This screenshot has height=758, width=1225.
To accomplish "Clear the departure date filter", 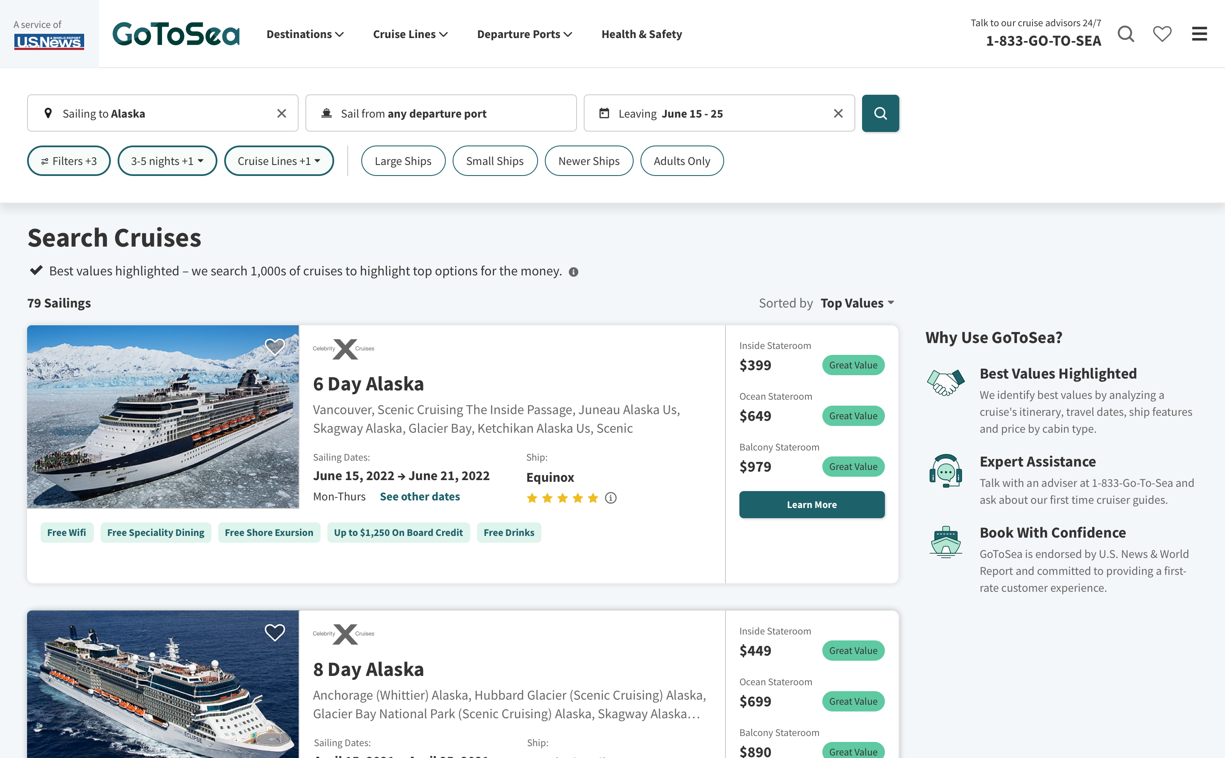I will [x=838, y=113].
